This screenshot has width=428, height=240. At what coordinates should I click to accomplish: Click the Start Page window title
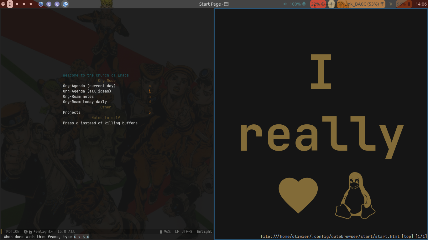tap(210, 4)
